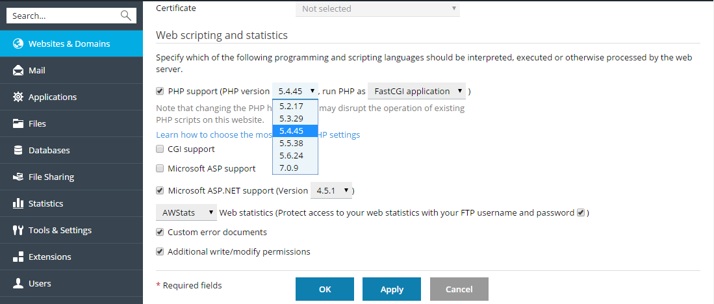Screen dimensions: 714x304
Task: Uncheck Additional write/modify permissions
Action: coord(160,251)
